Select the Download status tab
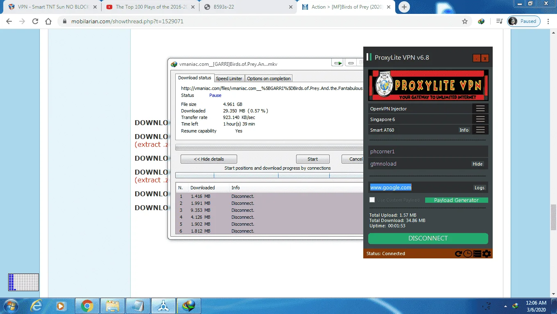This screenshot has width=557, height=314. 195,78
